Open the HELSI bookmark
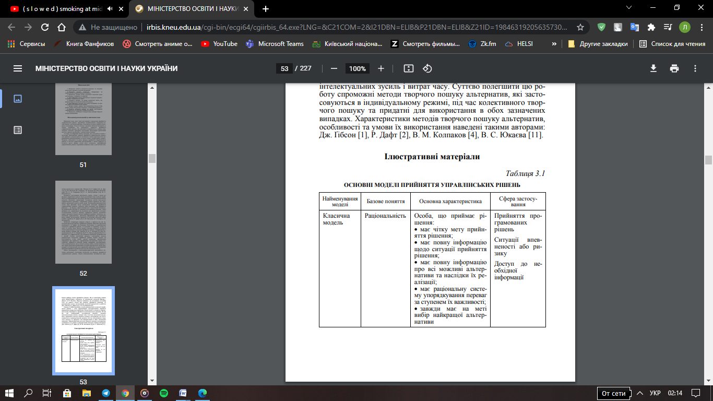Image resolution: width=713 pixels, height=401 pixels. (x=519, y=44)
